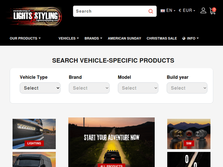This screenshot has width=223, height=167.
Task: Open the user account icon
Action: coord(203,11)
